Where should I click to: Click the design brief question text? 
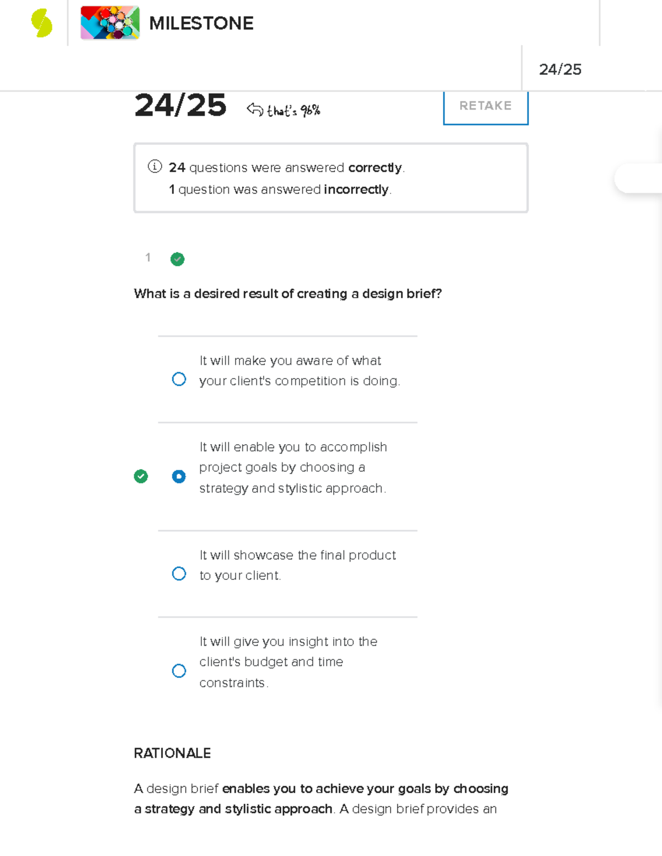point(287,294)
